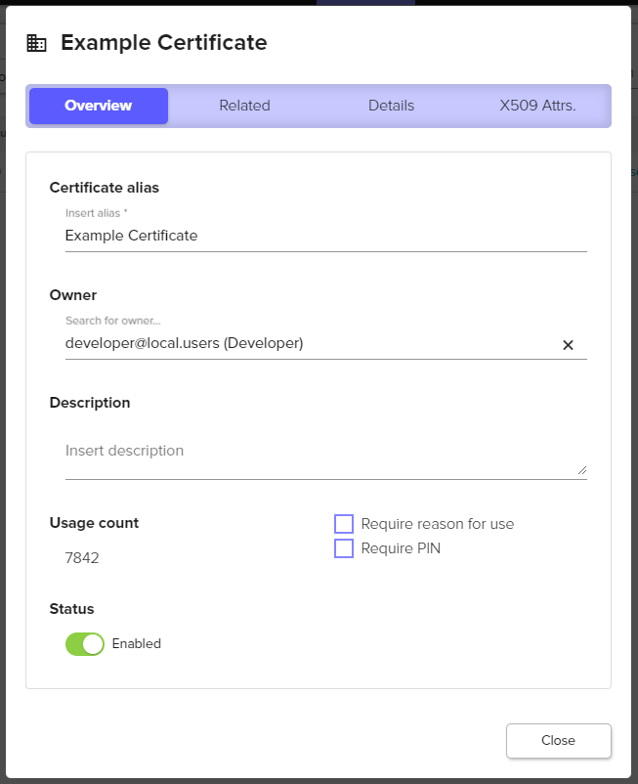
Task: Select the X509 Attrs. tab
Action: [537, 106]
